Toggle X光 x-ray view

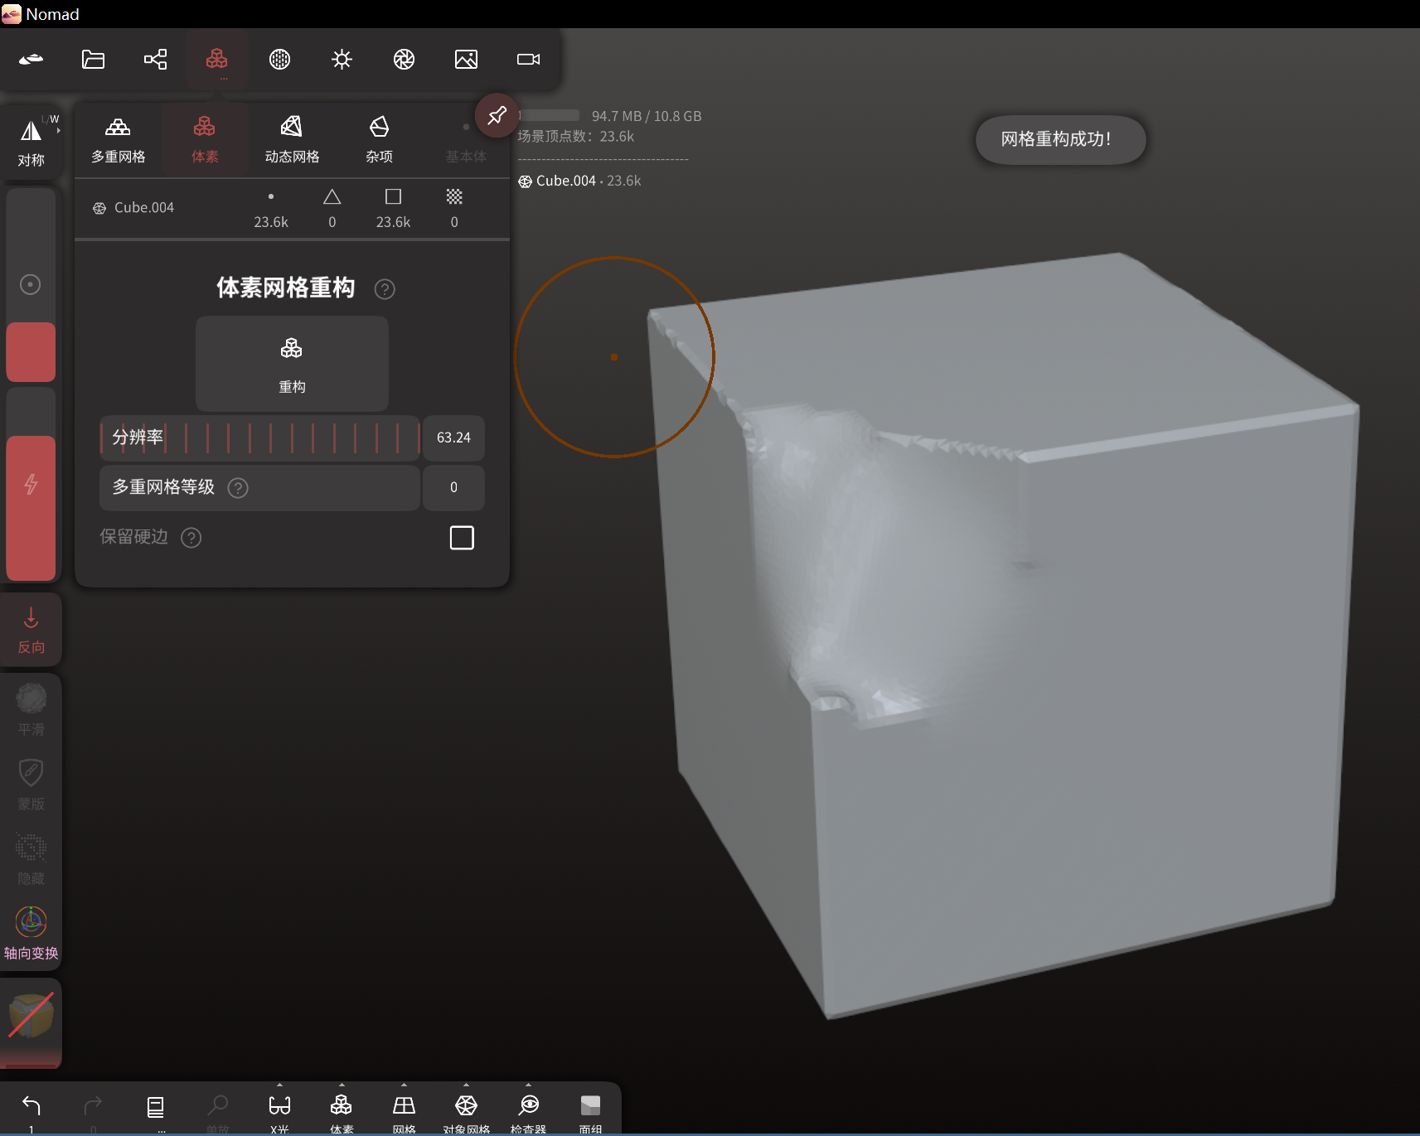(279, 1112)
